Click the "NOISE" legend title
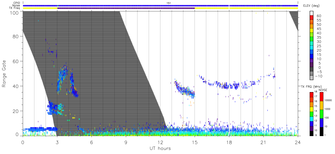The image size is (335, 154). pos(323,90)
